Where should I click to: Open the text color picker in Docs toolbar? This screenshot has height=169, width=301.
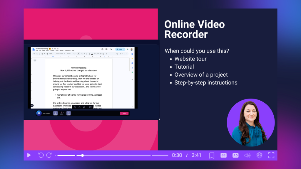tap(92, 54)
